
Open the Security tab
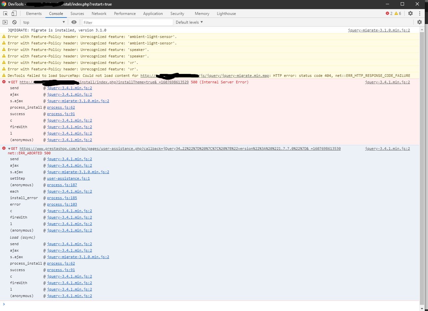tap(177, 14)
